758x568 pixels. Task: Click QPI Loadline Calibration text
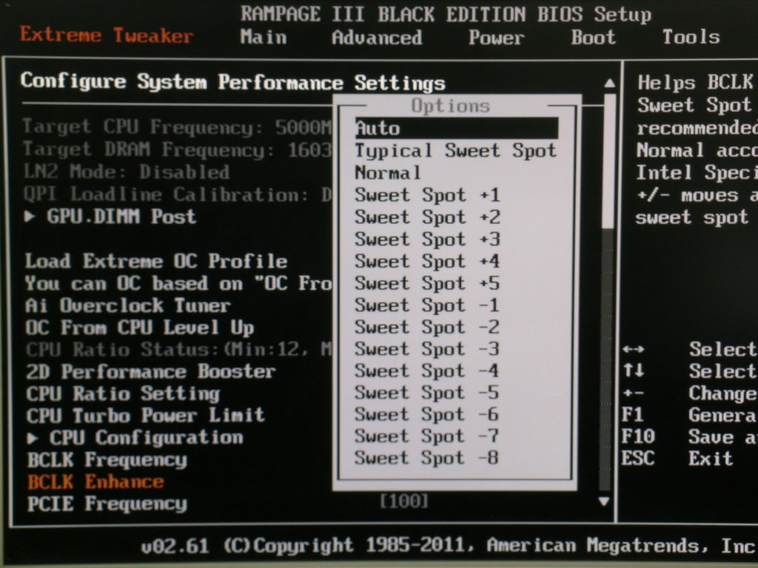[178, 195]
